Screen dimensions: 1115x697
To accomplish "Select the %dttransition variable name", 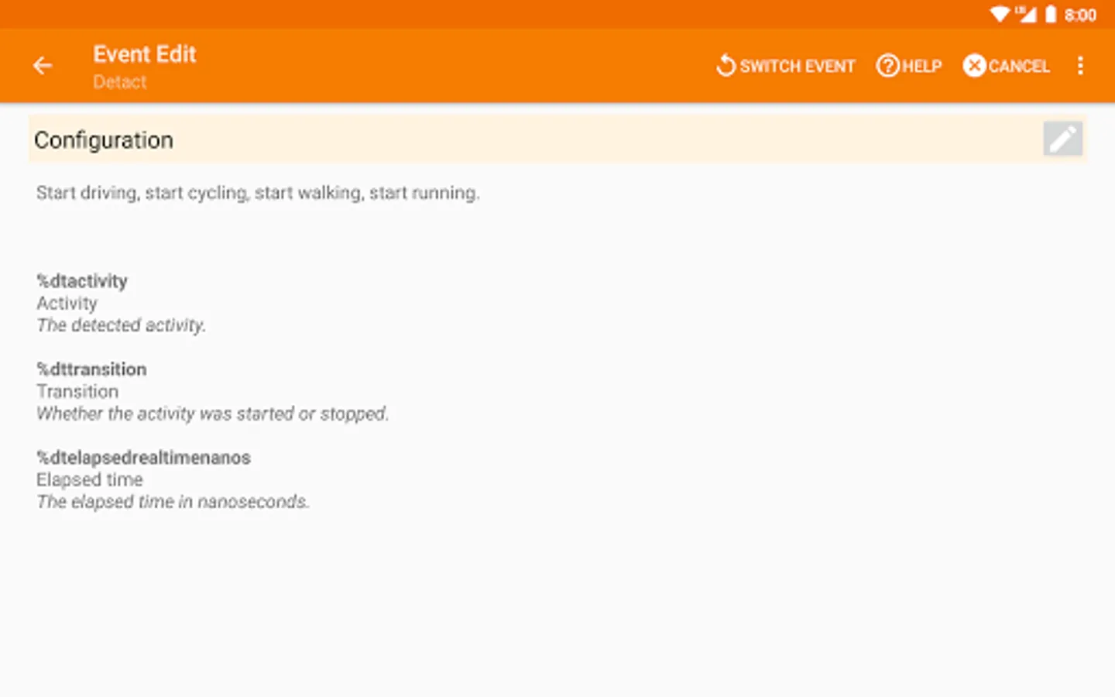I will (x=91, y=369).
